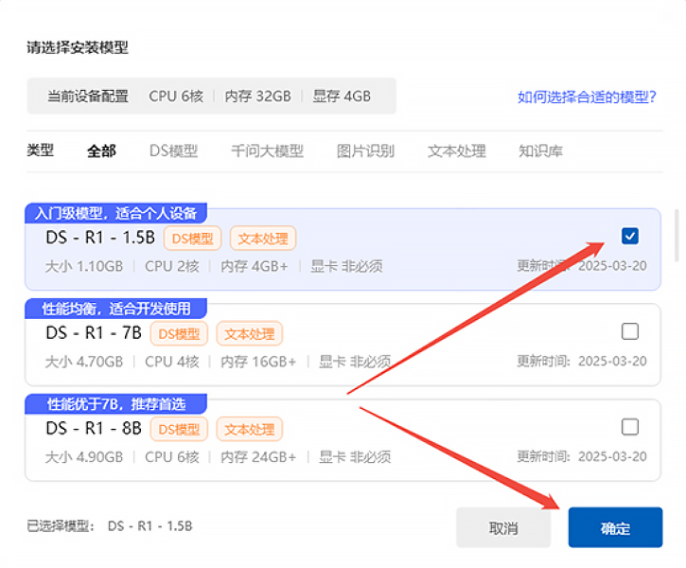Click the 当前设备配置 info bar

tap(210, 97)
